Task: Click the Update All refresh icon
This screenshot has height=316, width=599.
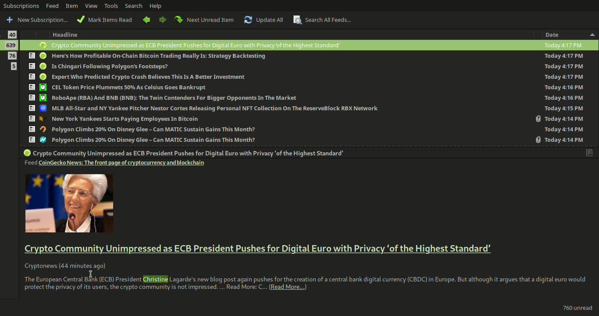Action: tap(248, 20)
